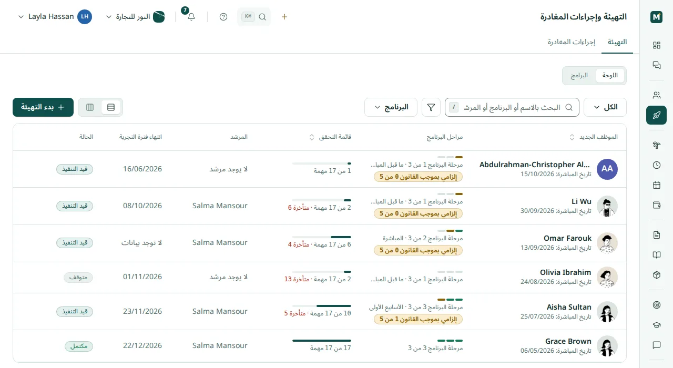Click Aisha Sultan's checklist progress bar
The width and height of the screenshot is (673, 368).
point(322,306)
